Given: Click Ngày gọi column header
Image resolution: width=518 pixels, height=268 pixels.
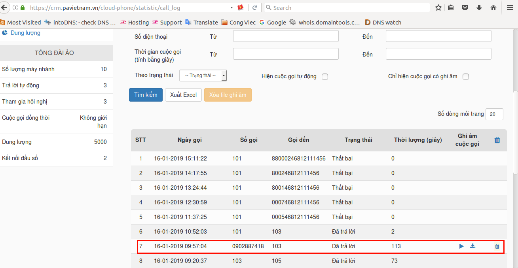Looking at the screenshot, I should pyautogui.click(x=190, y=140).
